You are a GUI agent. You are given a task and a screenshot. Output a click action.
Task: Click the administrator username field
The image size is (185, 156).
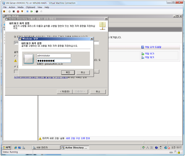pos(54,56)
